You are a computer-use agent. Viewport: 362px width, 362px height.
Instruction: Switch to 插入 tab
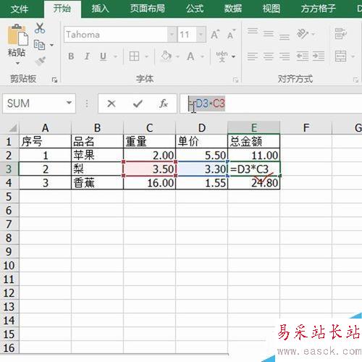100,9
